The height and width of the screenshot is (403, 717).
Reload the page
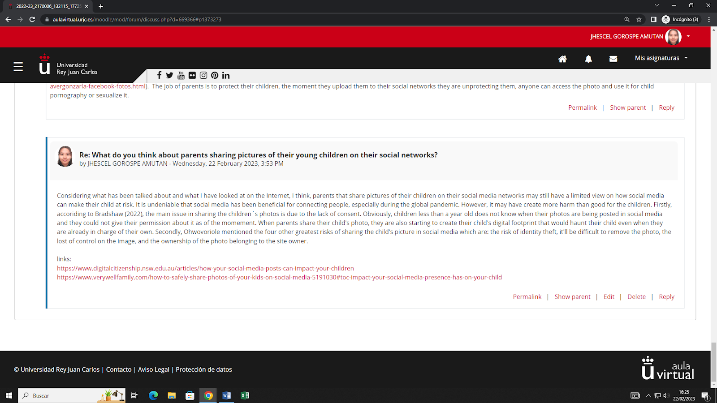coord(32,19)
